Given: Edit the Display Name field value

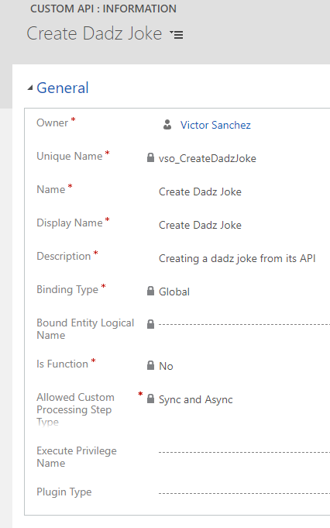Looking at the screenshot, I should pyautogui.click(x=200, y=225).
